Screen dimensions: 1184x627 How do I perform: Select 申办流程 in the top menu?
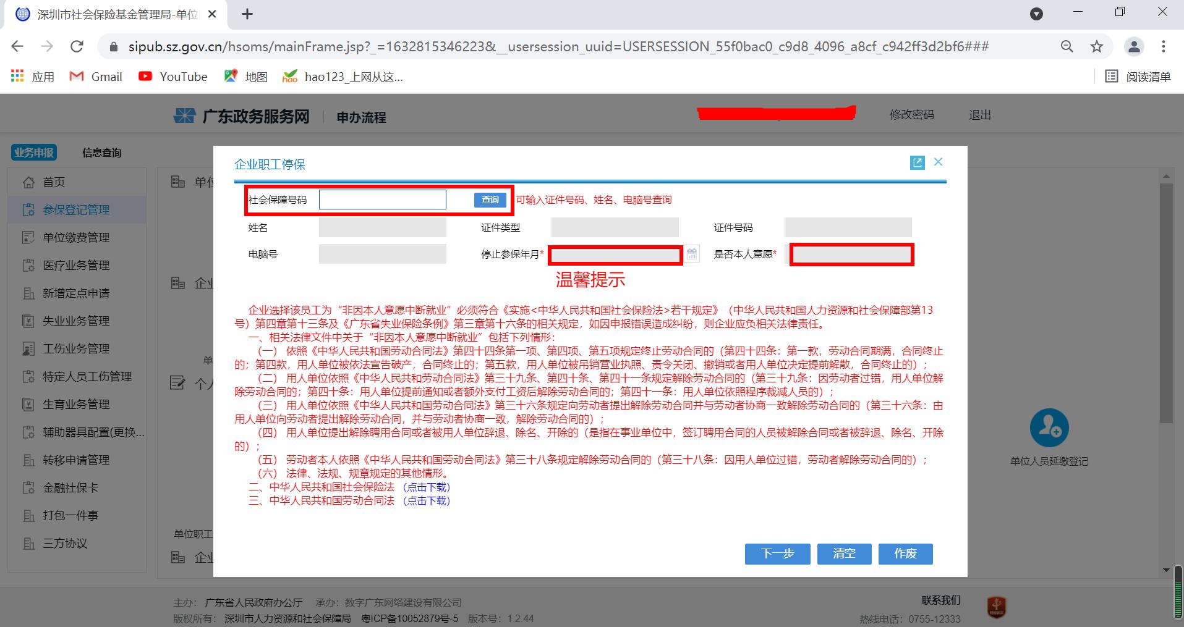(x=360, y=116)
